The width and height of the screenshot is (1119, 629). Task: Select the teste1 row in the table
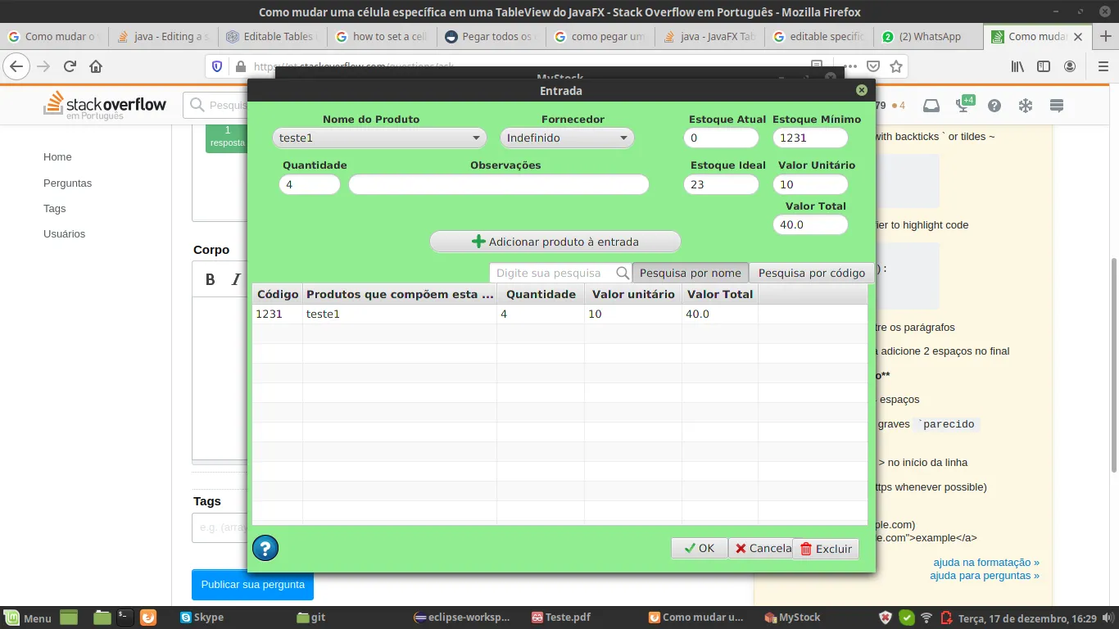tap(559, 314)
